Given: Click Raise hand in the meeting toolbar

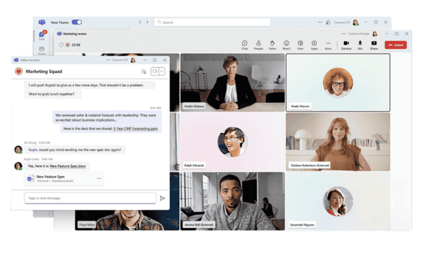Looking at the screenshot, I should tap(272, 45).
